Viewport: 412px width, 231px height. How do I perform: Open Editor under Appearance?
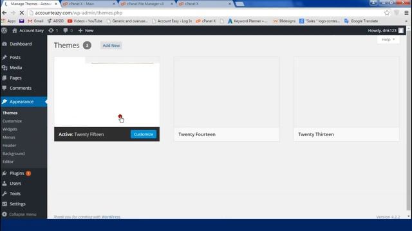(x=8, y=162)
